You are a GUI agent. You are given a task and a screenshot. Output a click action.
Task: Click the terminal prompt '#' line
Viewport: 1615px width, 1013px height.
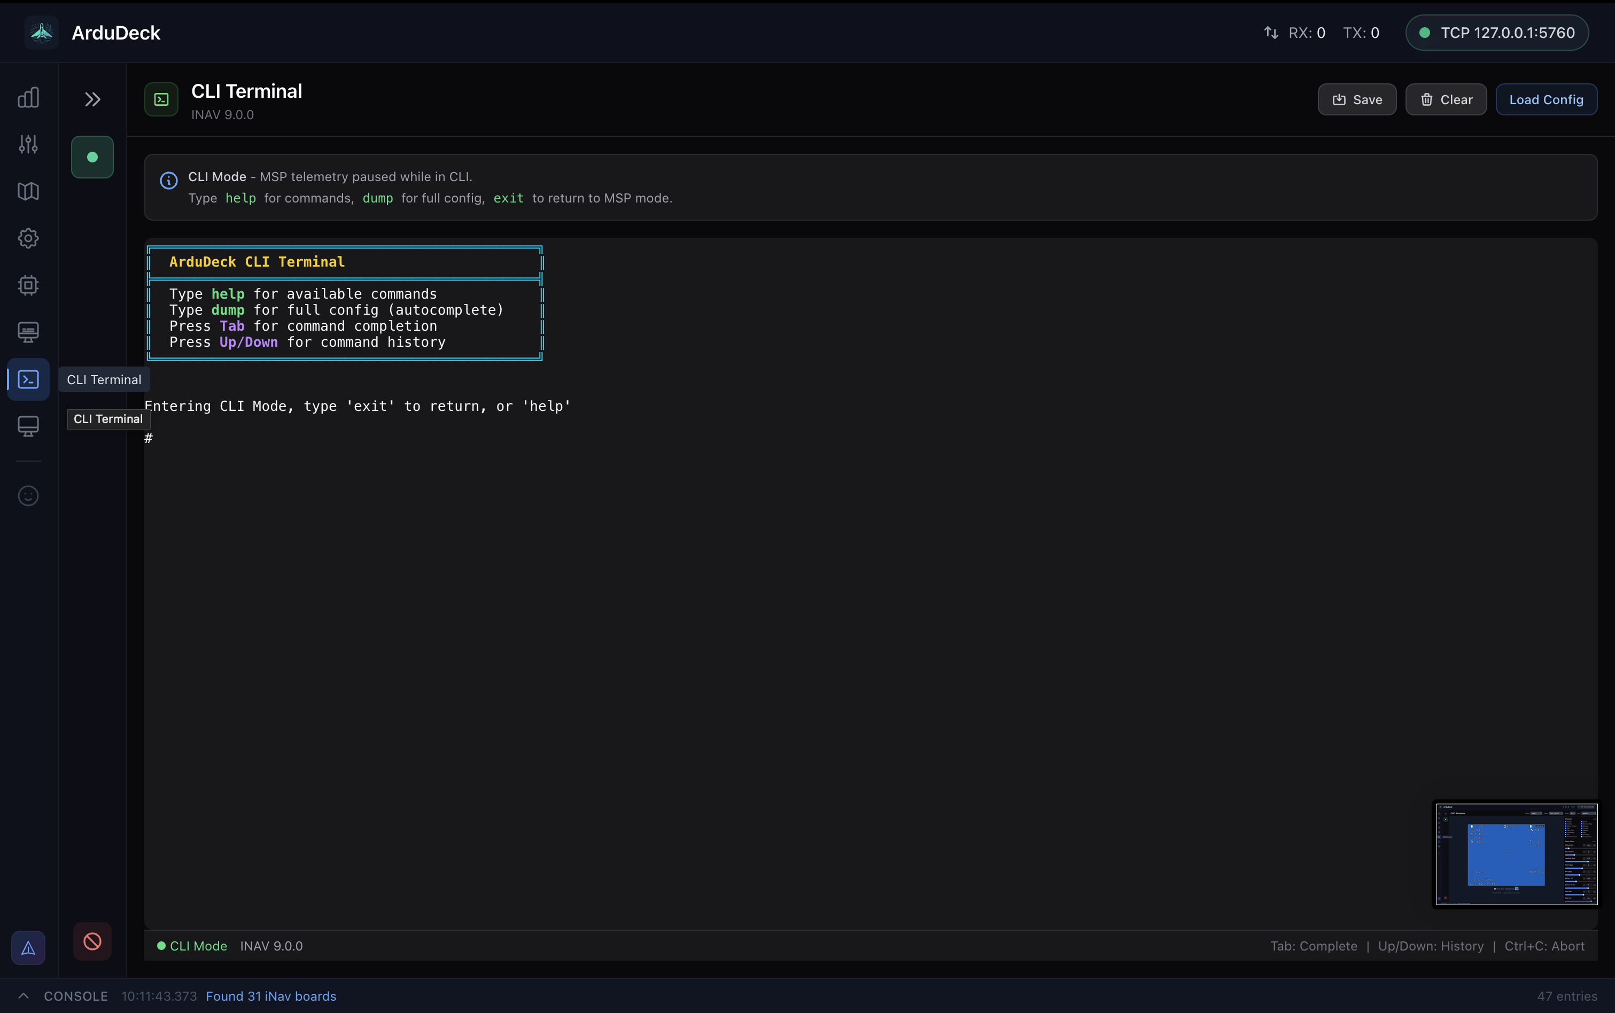point(149,438)
